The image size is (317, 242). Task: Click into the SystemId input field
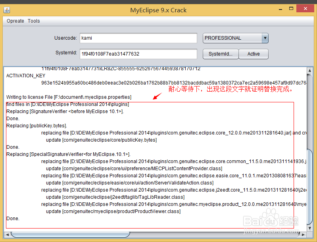[138, 54]
